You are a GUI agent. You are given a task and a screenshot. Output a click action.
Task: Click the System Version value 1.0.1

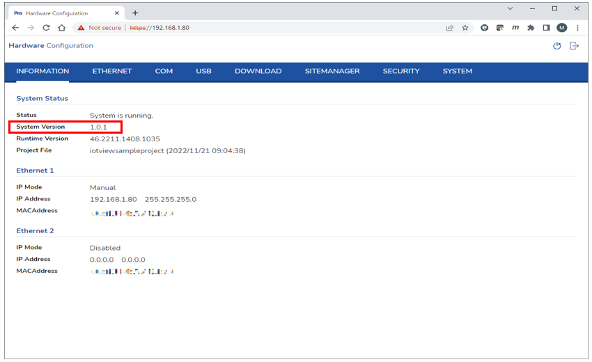(98, 127)
